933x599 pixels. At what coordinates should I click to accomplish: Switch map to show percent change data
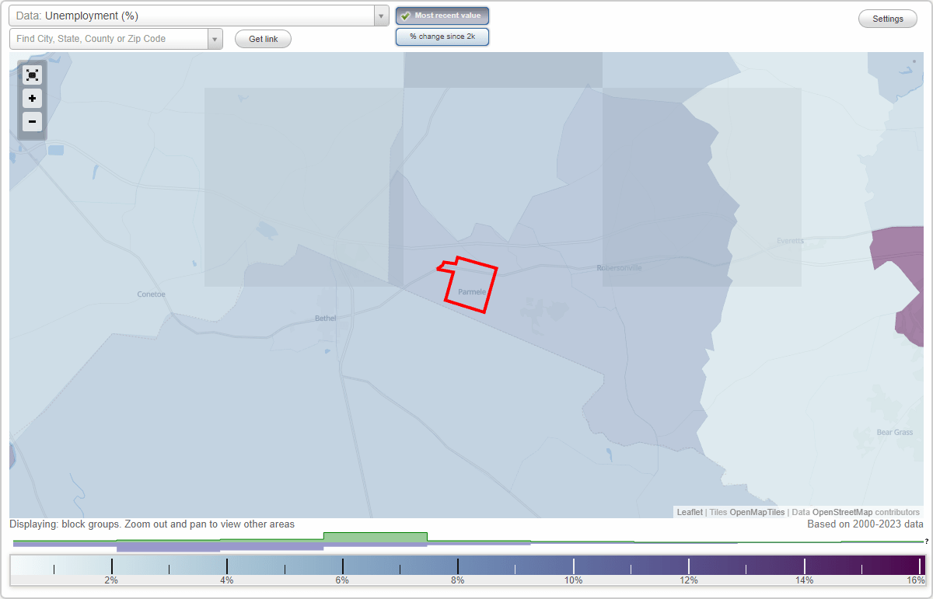point(442,36)
